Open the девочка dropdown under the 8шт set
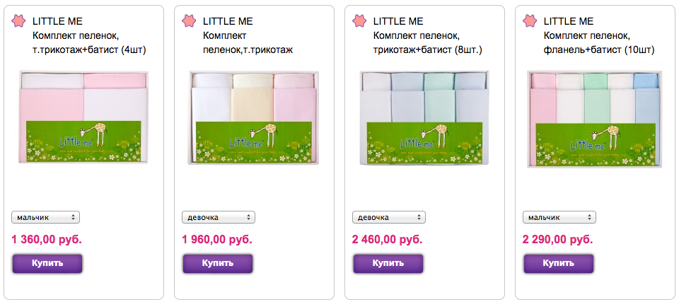Screen dimensions: 679x302 pyautogui.click(x=389, y=217)
